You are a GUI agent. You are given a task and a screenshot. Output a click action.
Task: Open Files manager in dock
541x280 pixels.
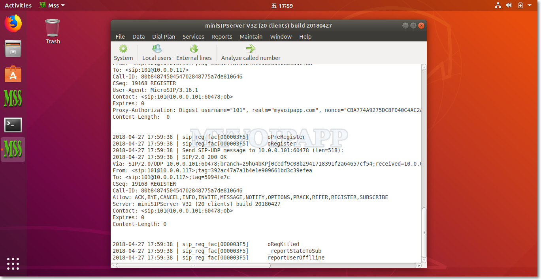tap(13, 49)
